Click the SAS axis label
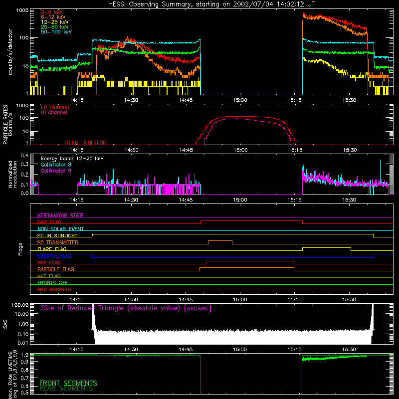 click(x=5, y=324)
